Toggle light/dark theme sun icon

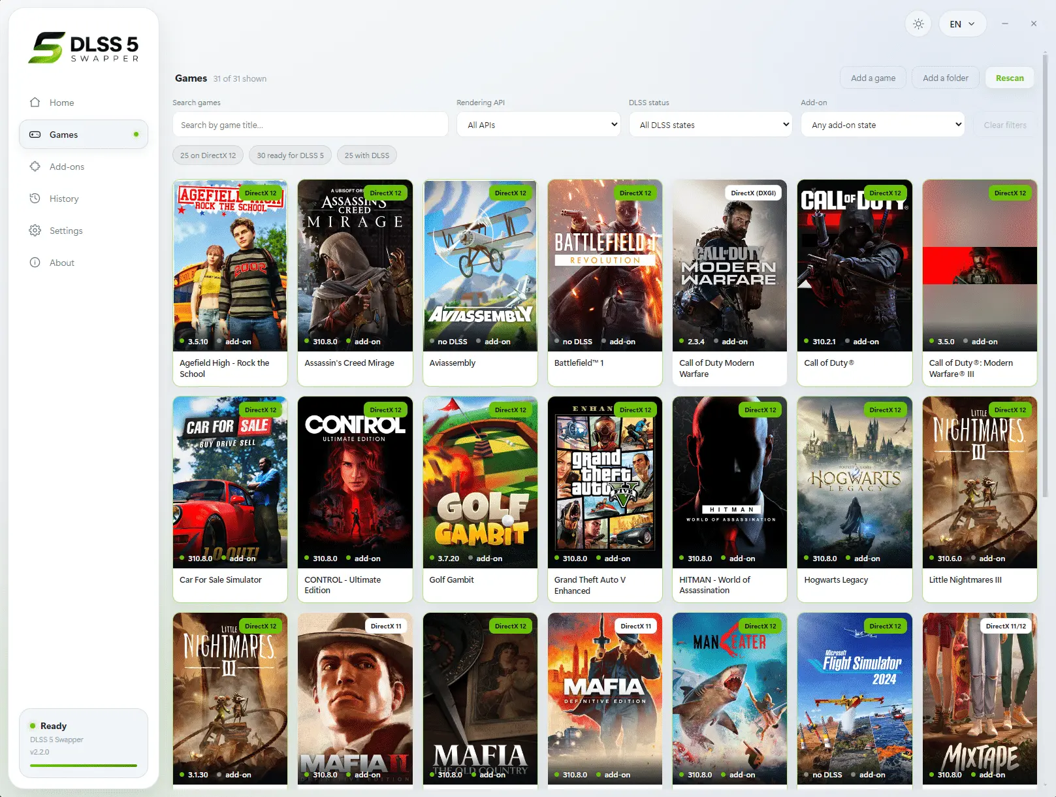pyautogui.click(x=918, y=24)
